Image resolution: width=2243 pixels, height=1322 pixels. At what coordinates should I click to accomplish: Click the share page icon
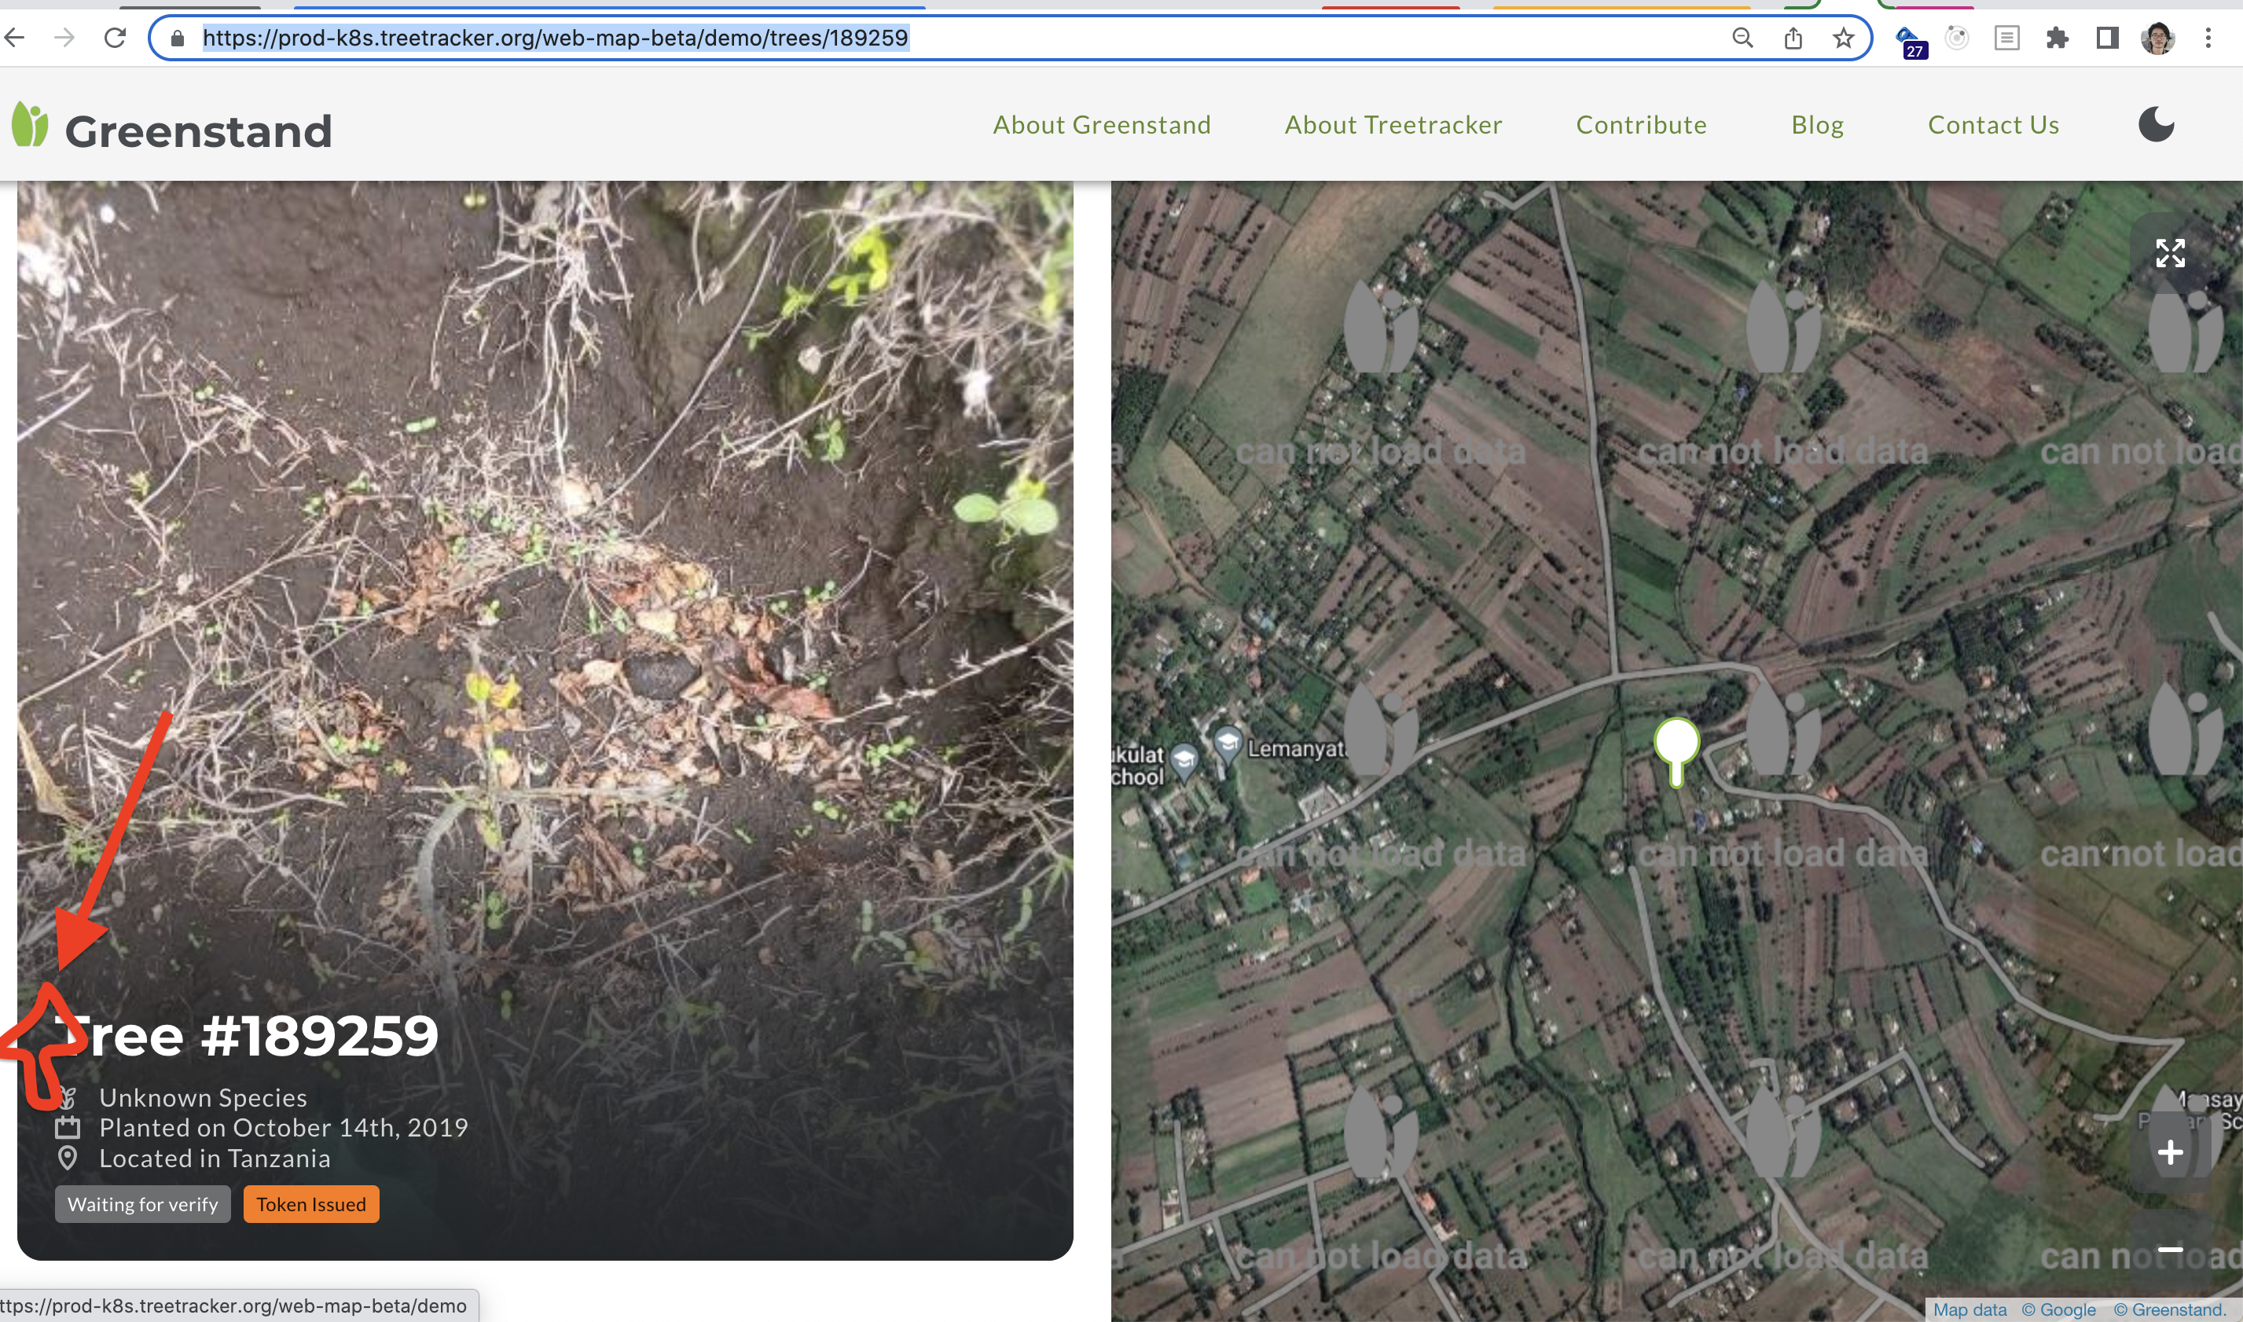[1793, 38]
